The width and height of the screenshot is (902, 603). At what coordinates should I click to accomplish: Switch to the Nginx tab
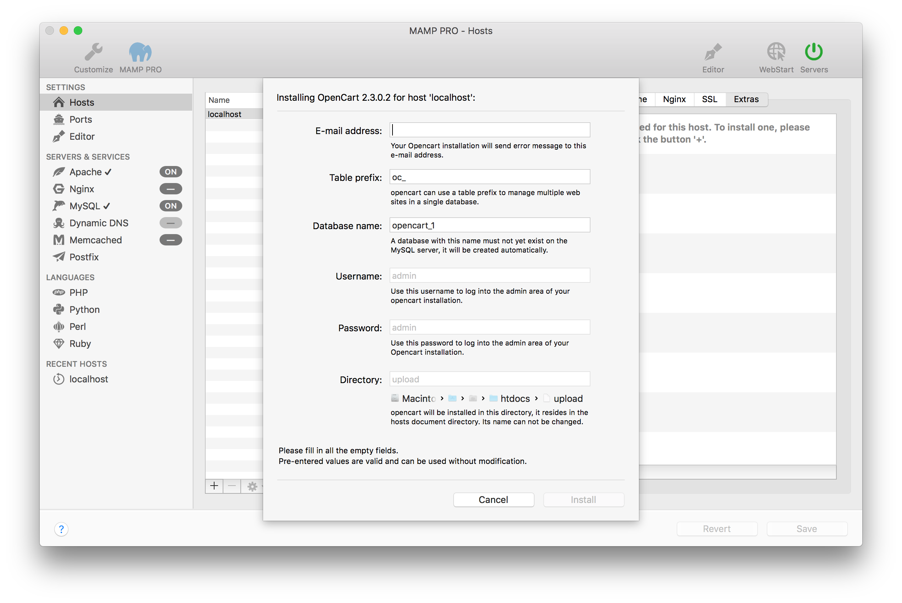[674, 99]
